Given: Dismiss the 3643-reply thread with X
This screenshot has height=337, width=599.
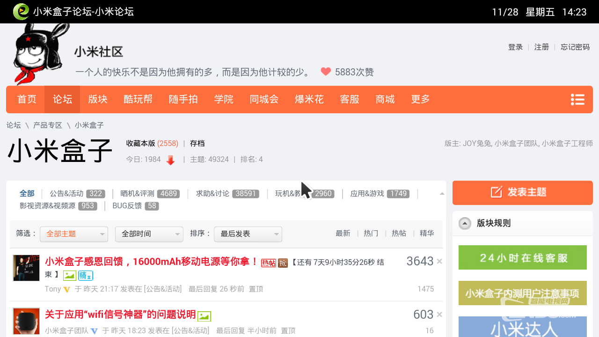Looking at the screenshot, I should point(439,261).
